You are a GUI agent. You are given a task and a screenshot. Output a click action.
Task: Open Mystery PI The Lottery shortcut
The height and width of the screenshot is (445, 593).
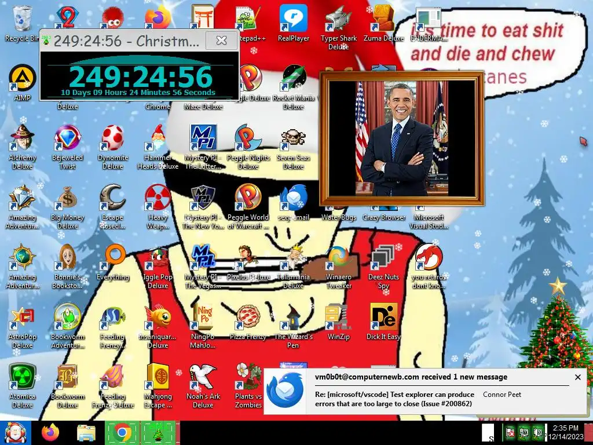pyautogui.click(x=203, y=148)
